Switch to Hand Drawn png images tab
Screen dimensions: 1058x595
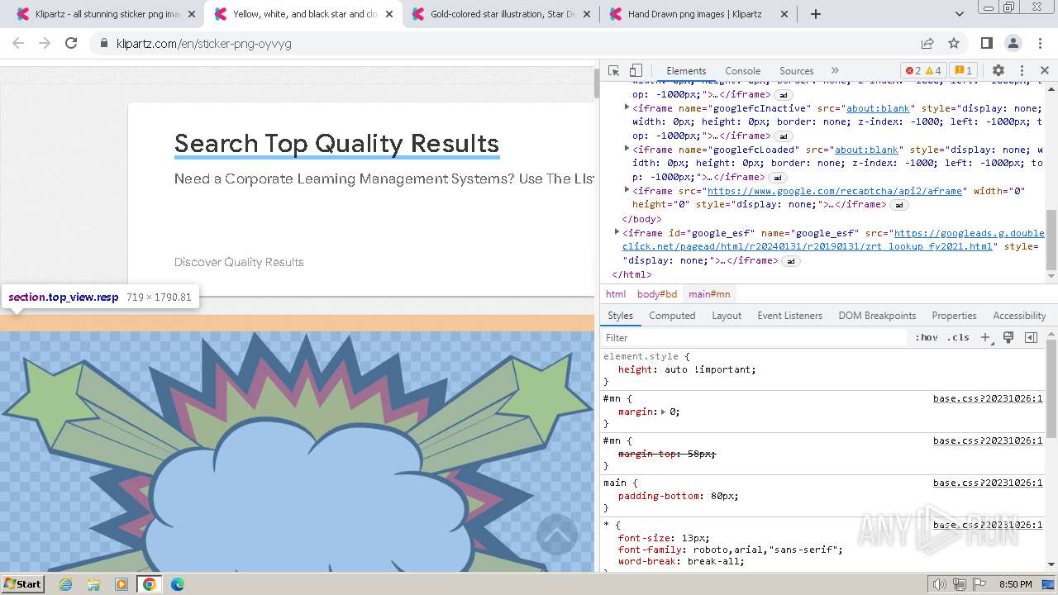click(x=698, y=14)
